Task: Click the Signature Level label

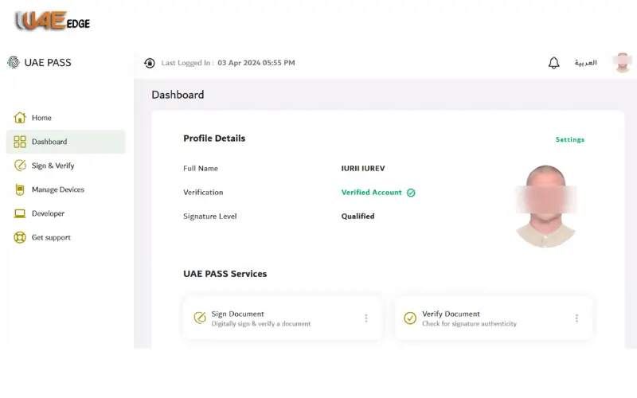Action: [x=209, y=216]
